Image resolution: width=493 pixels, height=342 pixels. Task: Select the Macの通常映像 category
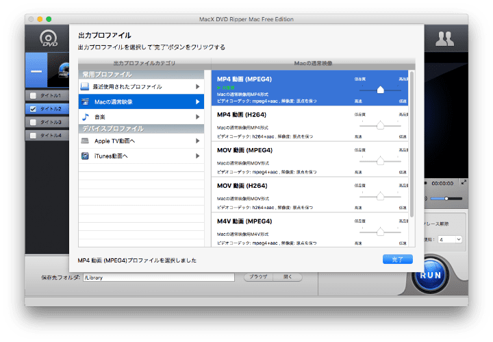(x=141, y=101)
